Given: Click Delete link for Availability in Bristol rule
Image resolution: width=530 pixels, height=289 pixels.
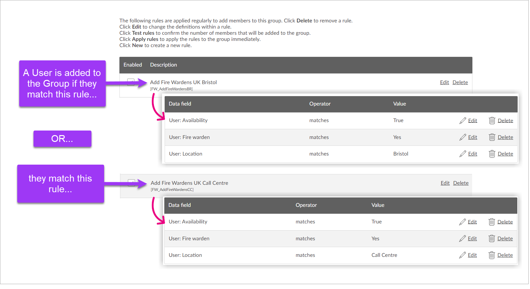Looking at the screenshot, I should point(505,121).
